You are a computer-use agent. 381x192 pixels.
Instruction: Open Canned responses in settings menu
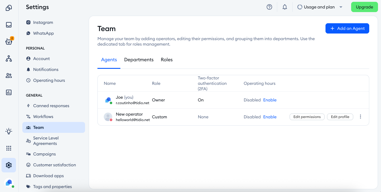(51, 106)
